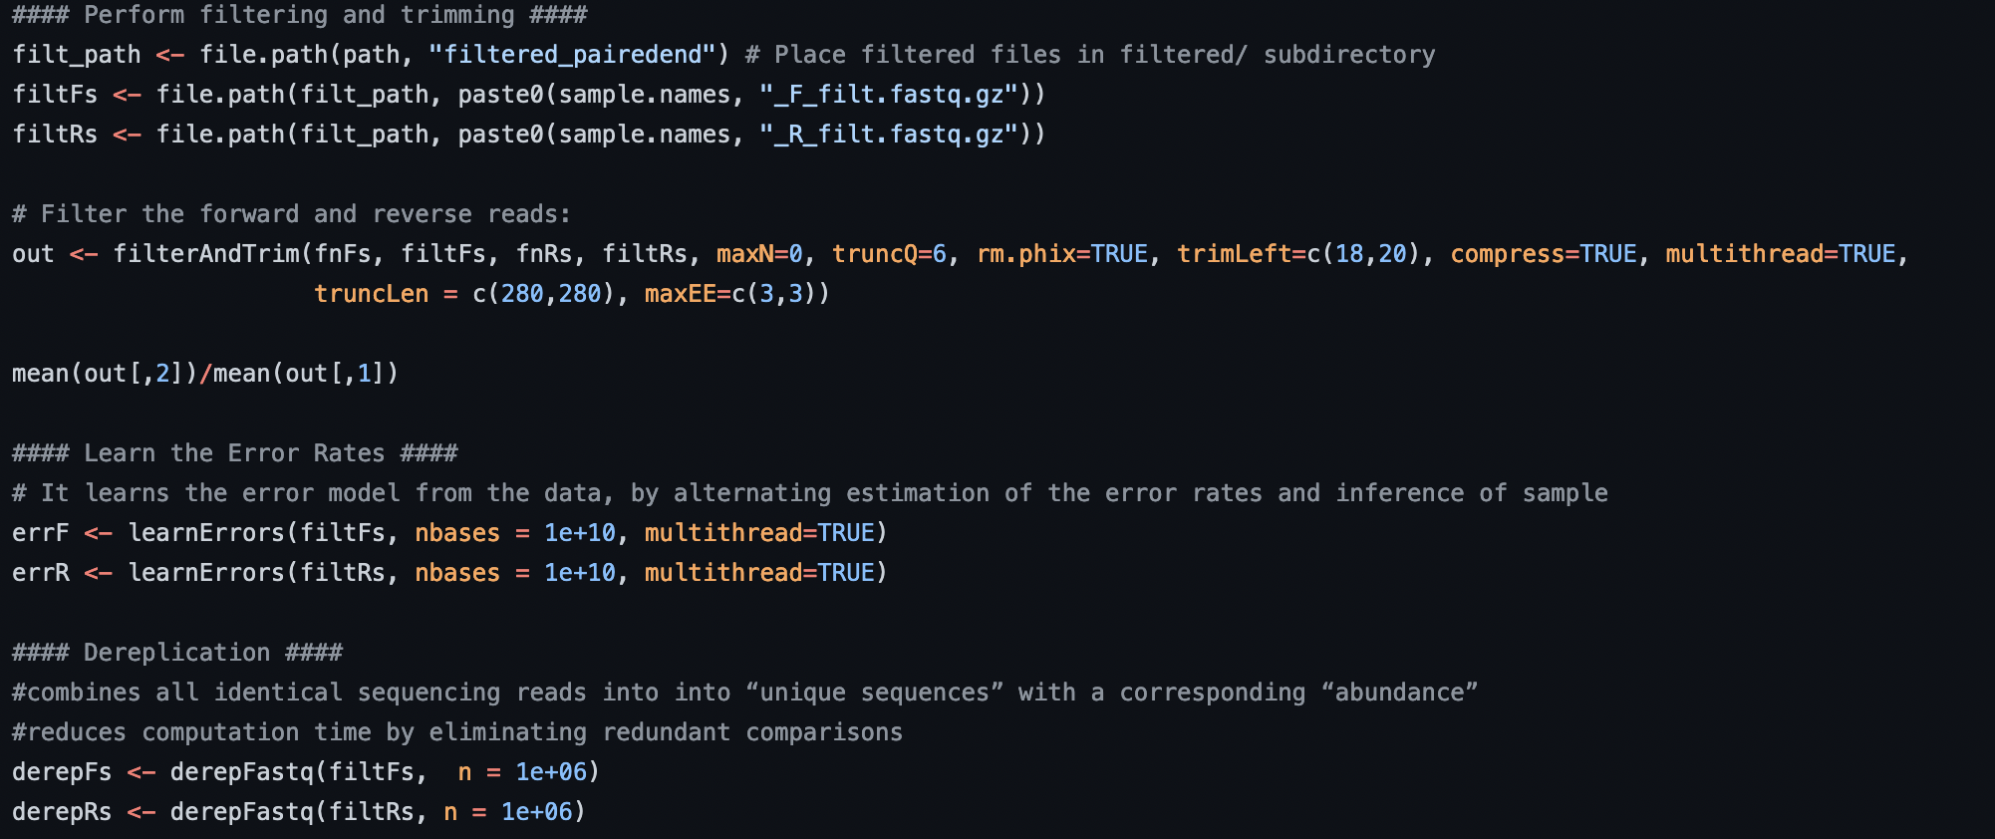Click the mean(out[,2]) expression

point(106,374)
